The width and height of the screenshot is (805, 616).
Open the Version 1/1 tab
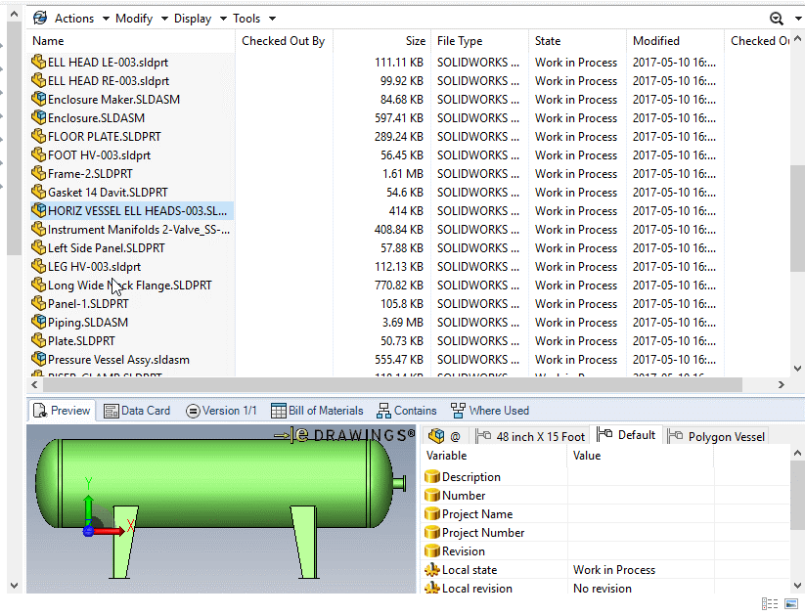tap(221, 411)
